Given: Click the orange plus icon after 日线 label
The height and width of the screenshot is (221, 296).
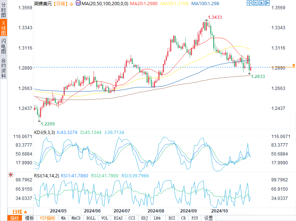Looking at the screenshot, I should click(x=71, y=4).
